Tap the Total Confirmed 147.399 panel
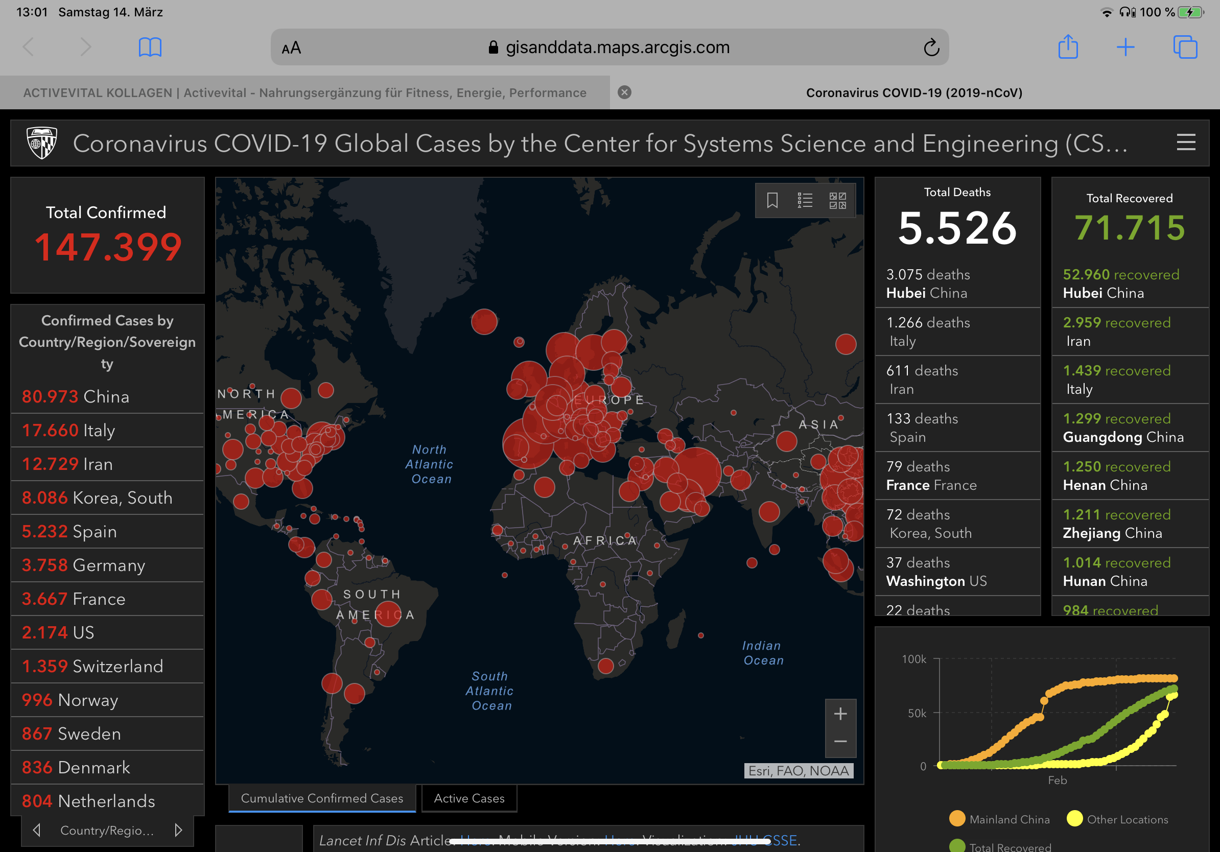 point(107,235)
